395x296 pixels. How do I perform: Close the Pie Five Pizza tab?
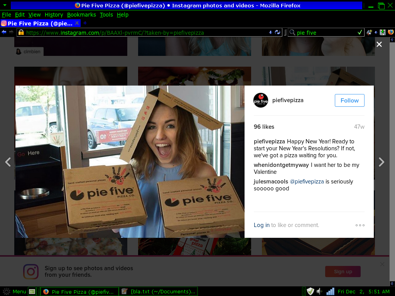coord(77,23)
